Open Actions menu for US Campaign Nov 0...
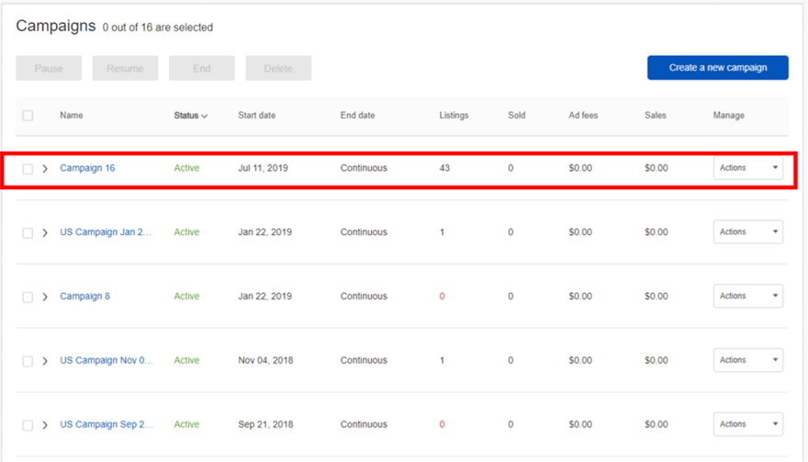The height and width of the screenshot is (462, 808). (x=748, y=360)
